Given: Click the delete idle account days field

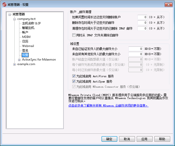Looking at the screenshot, I should pyautogui.click(x=142, y=17).
